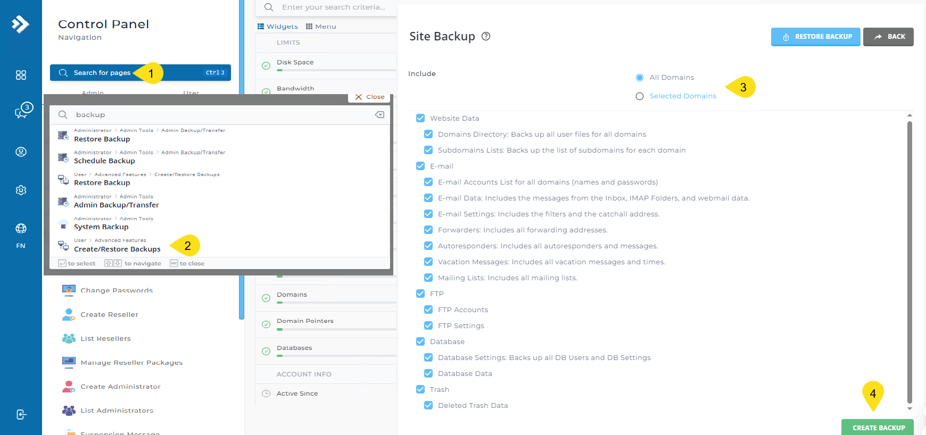The width and height of the screenshot is (926, 435).
Task: Switch to the Widgets tab
Action: point(278,26)
